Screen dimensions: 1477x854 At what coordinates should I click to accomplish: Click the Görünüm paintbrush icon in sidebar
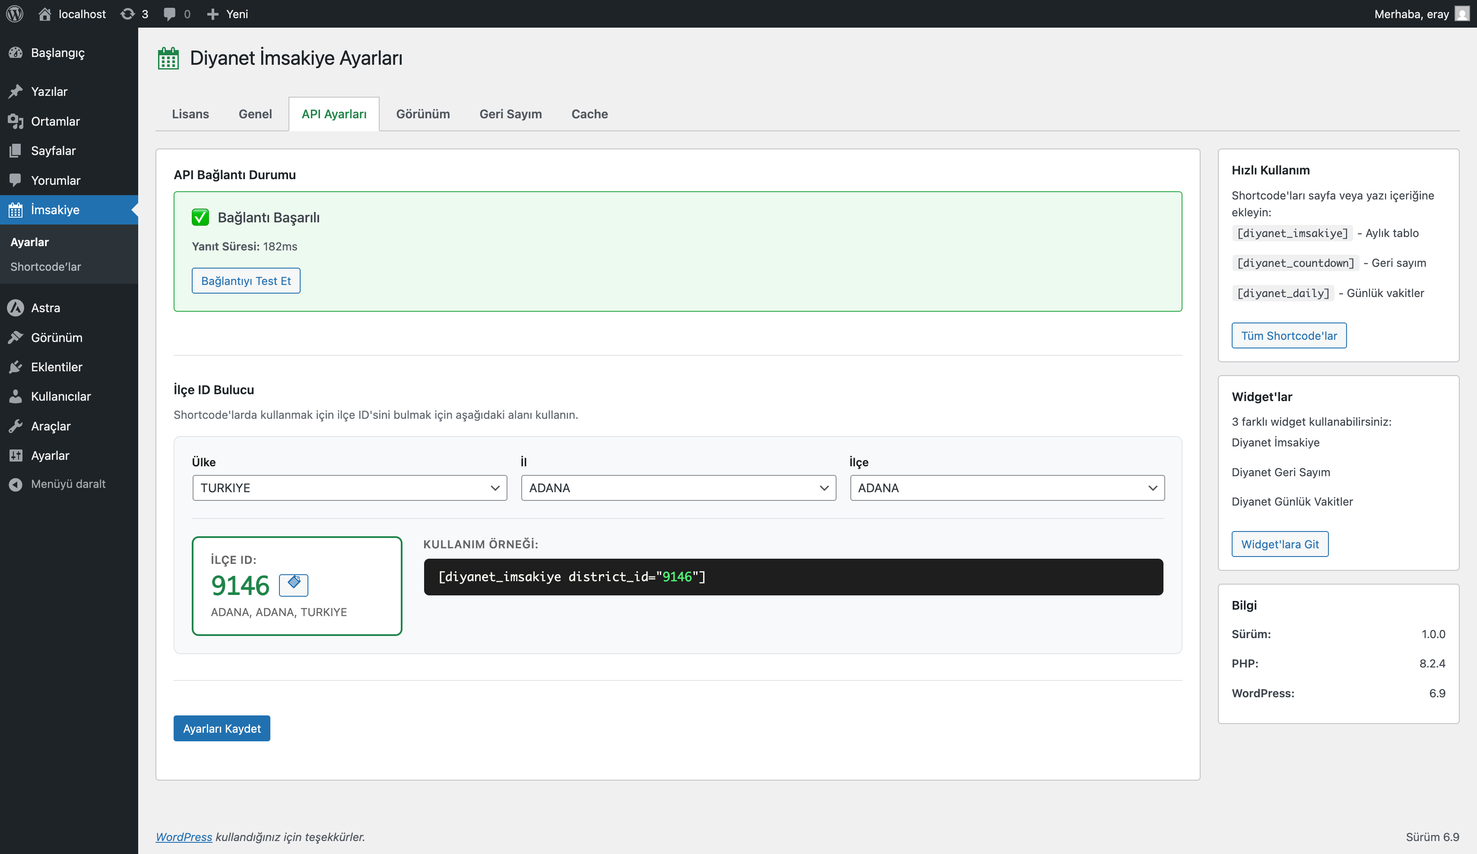coord(16,338)
